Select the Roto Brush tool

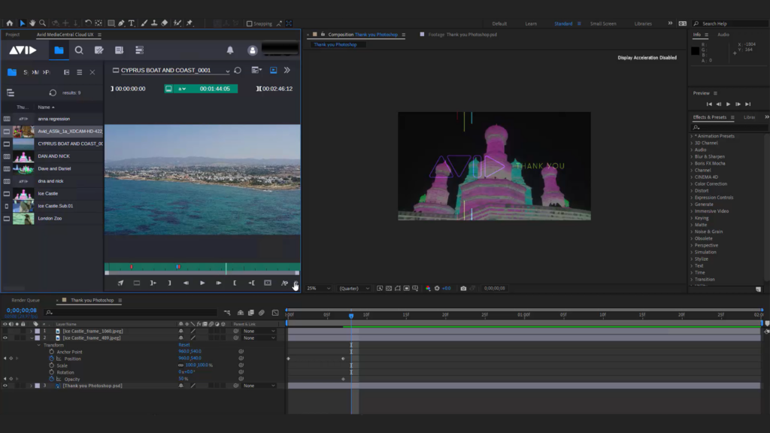(x=177, y=23)
